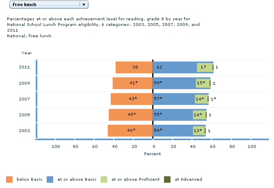Click the 2005 below Basic bar (45*)
The image size is (274, 188).
pyautogui.click(x=131, y=115)
